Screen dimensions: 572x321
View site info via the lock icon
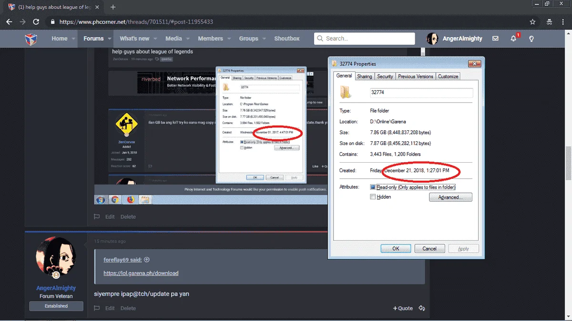pyautogui.click(x=52, y=22)
